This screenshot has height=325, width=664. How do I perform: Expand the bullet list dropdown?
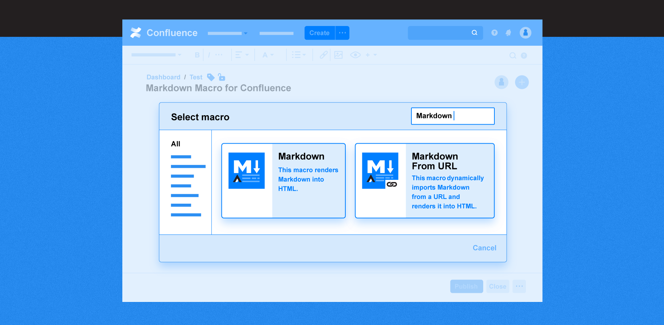pos(299,55)
